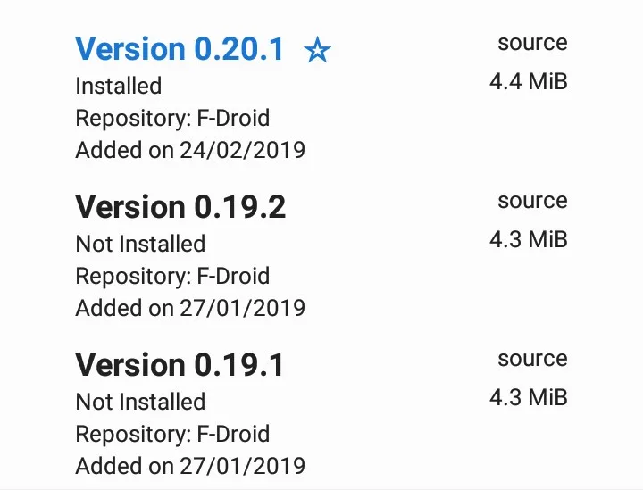This screenshot has width=643, height=490.
Task: Click the source label for Version 0.19.1
Action: 532,359
